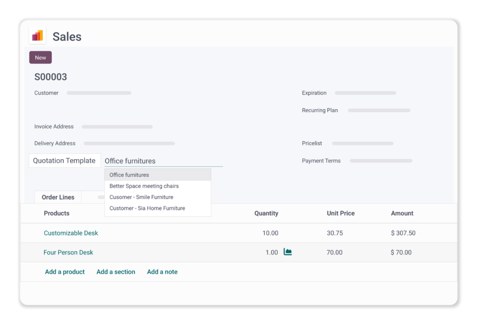The height and width of the screenshot is (320, 480).
Task: Open the Order Lines tab
Action: coord(58,197)
